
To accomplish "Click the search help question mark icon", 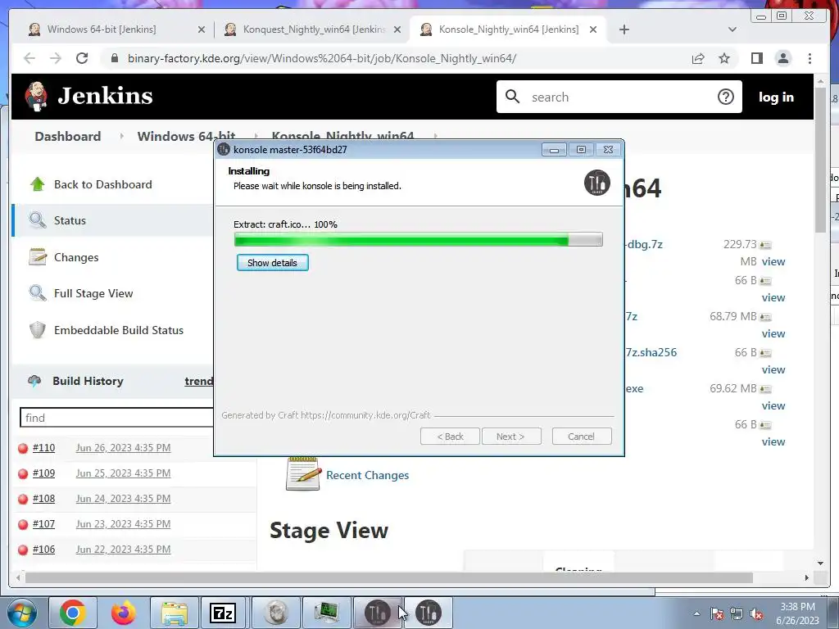I will (x=726, y=97).
